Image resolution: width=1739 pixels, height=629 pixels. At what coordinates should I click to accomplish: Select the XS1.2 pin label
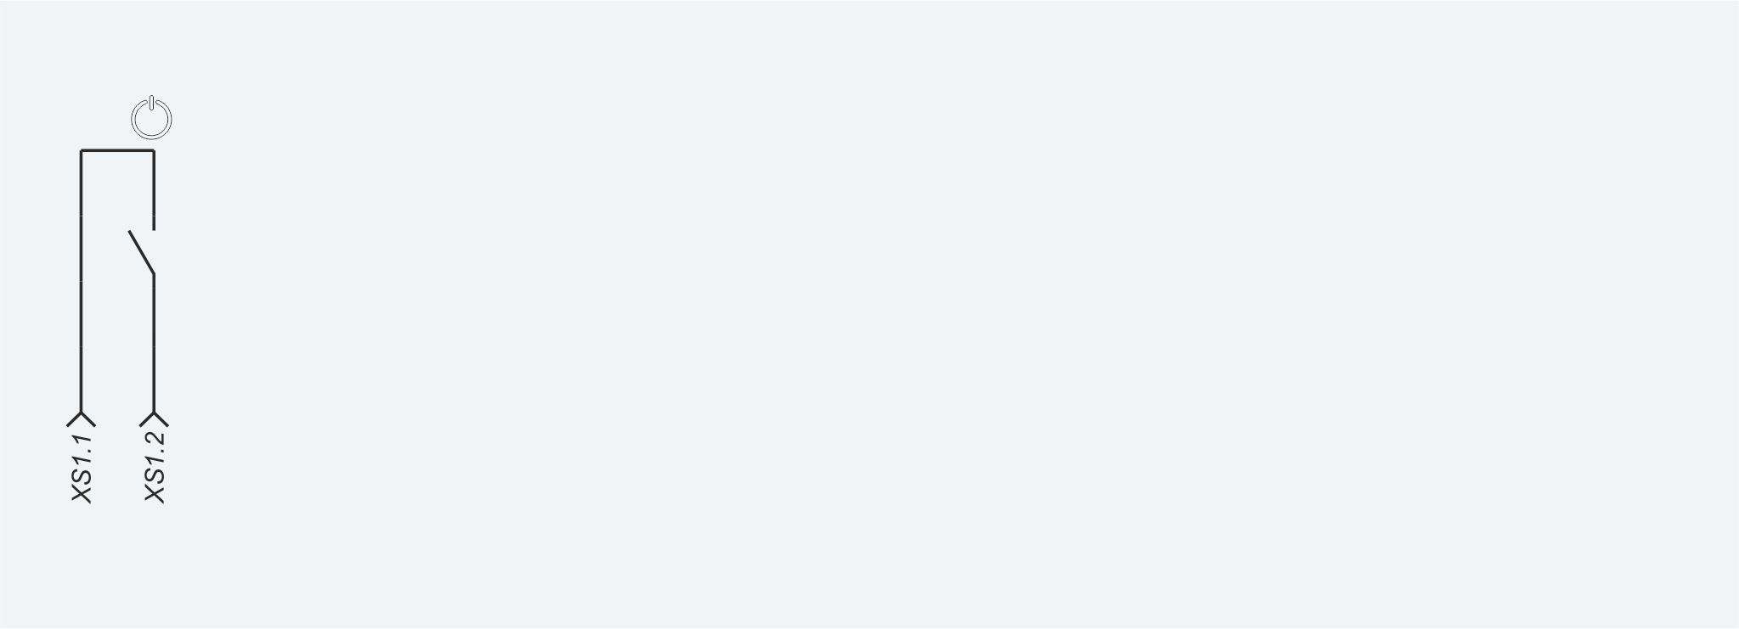pyautogui.click(x=155, y=467)
